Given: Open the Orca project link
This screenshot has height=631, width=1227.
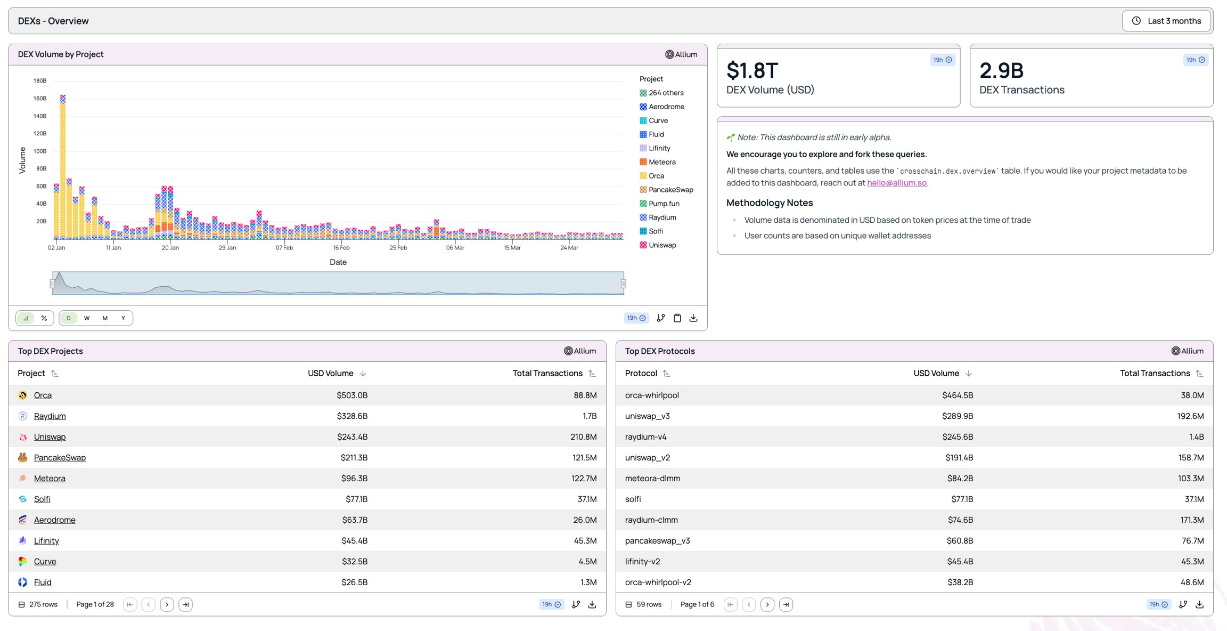Looking at the screenshot, I should click(43, 395).
